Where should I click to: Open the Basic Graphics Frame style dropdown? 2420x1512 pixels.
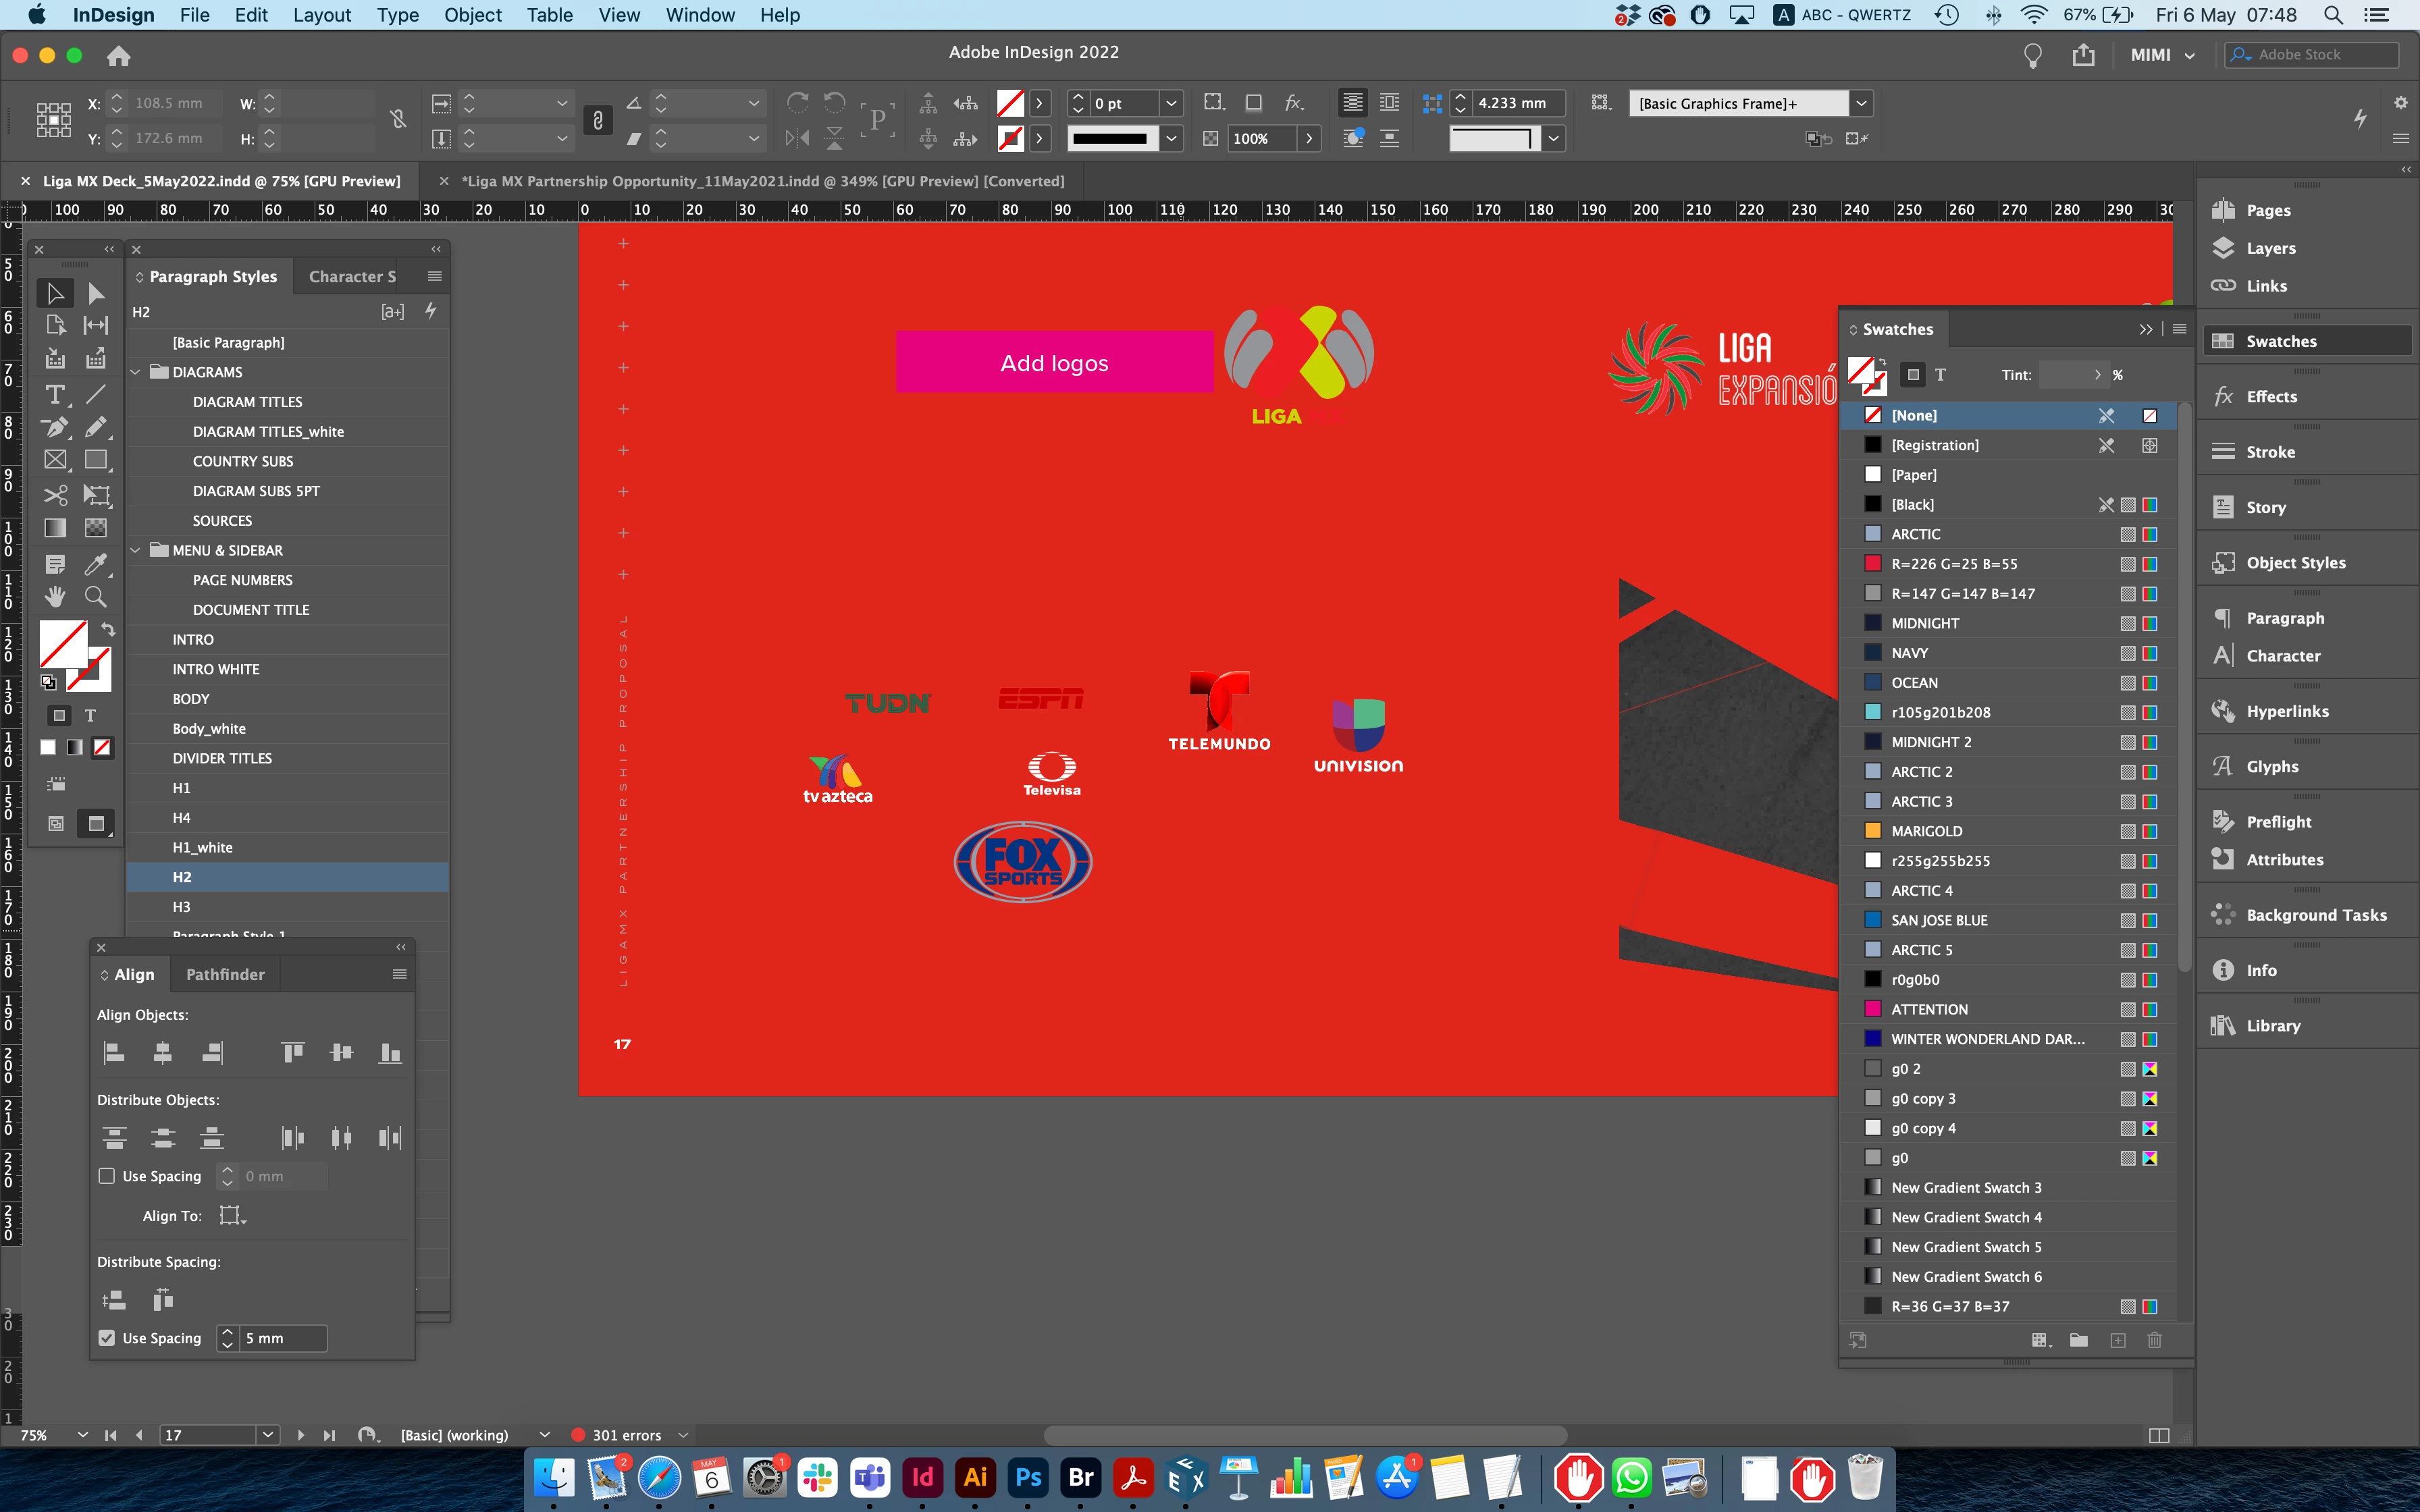coord(1861,103)
